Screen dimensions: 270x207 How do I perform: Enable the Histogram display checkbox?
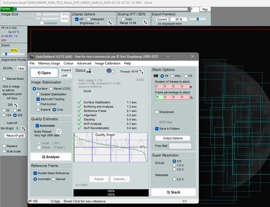coord(88,19)
